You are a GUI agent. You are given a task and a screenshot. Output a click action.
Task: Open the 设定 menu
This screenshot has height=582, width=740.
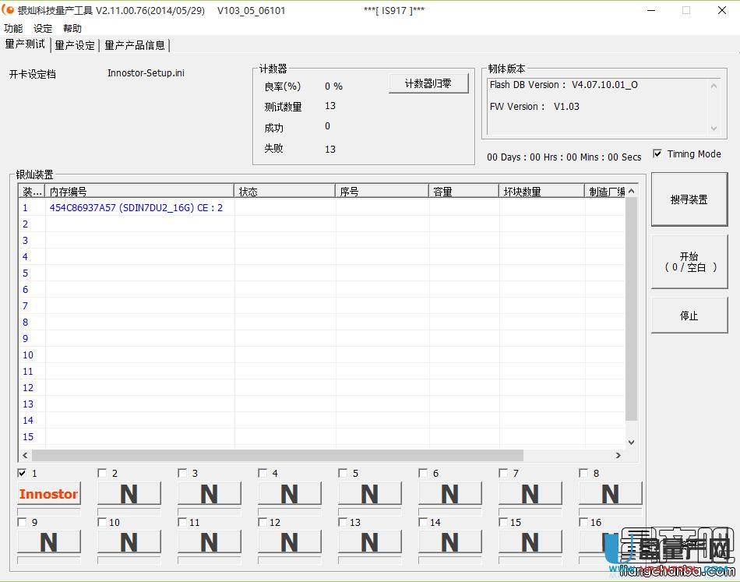tap(42, 28)
